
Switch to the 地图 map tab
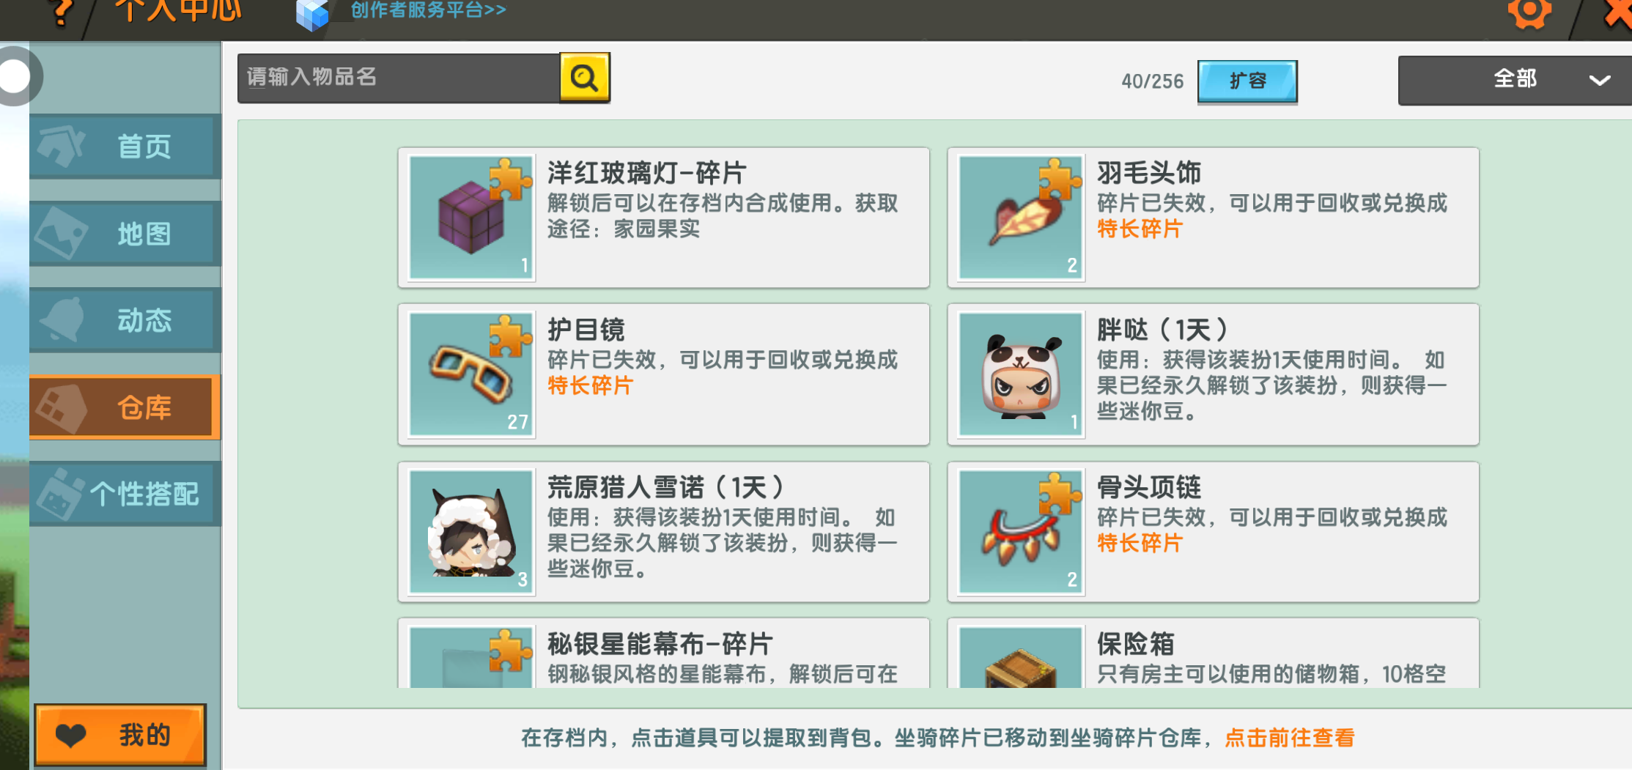(x=125, y=234)
